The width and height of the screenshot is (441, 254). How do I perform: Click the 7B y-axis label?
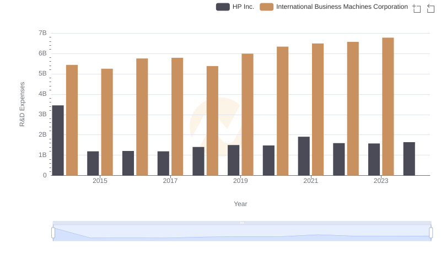[42, 33]
